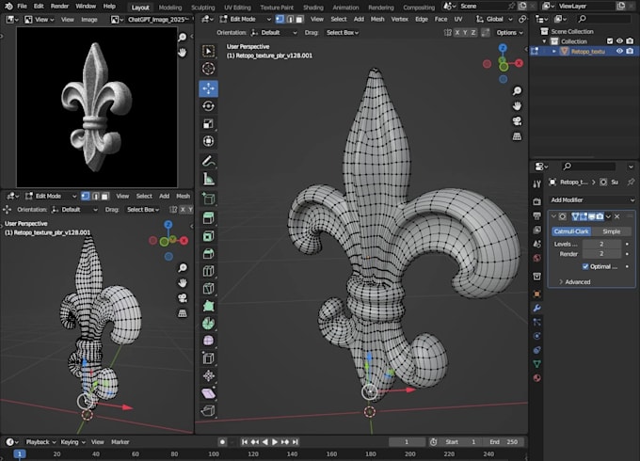Select the Edge Slide tool
The height and width of the screenshot is (461, 640).
(208, 358)
